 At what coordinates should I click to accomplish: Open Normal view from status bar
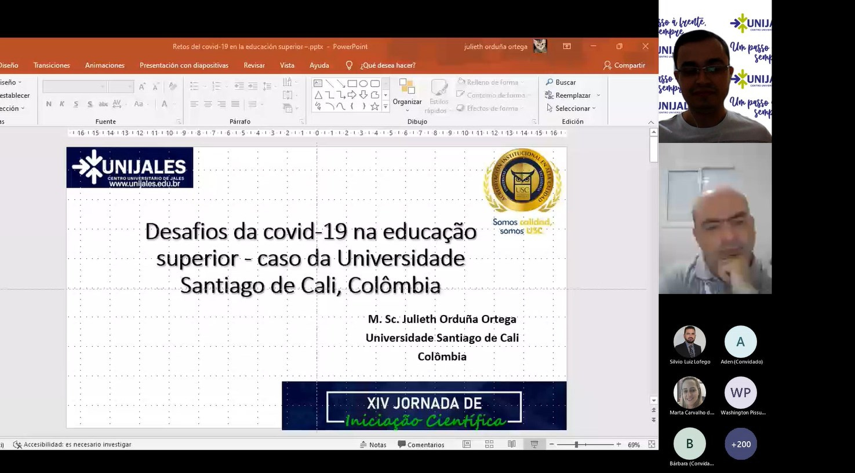pos(467,444)
